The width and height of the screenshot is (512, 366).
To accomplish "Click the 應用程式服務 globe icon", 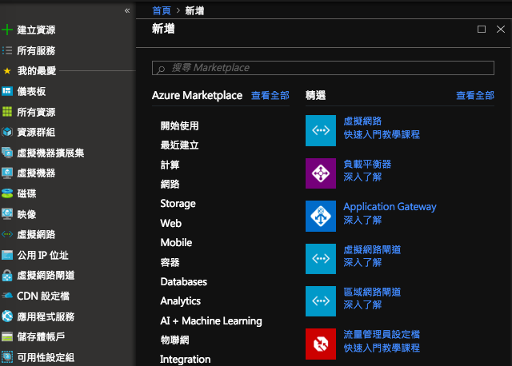I will 7,316.
